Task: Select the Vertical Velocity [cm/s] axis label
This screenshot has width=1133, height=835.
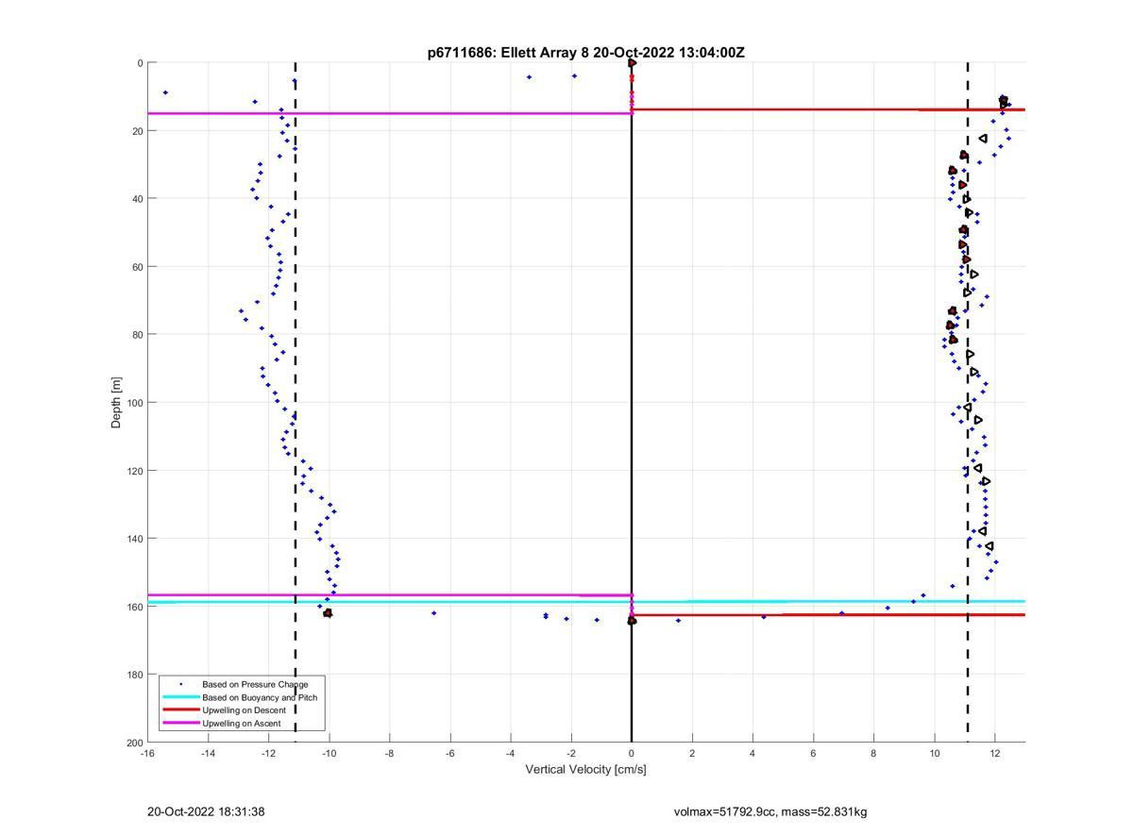Action: [x=585, y=769]
